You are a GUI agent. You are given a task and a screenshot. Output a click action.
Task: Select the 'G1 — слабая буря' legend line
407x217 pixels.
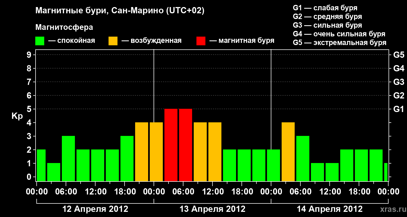tap(325, 8)
